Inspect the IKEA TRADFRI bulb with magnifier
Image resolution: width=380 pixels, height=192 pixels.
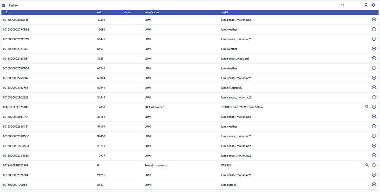click(367, 107)
